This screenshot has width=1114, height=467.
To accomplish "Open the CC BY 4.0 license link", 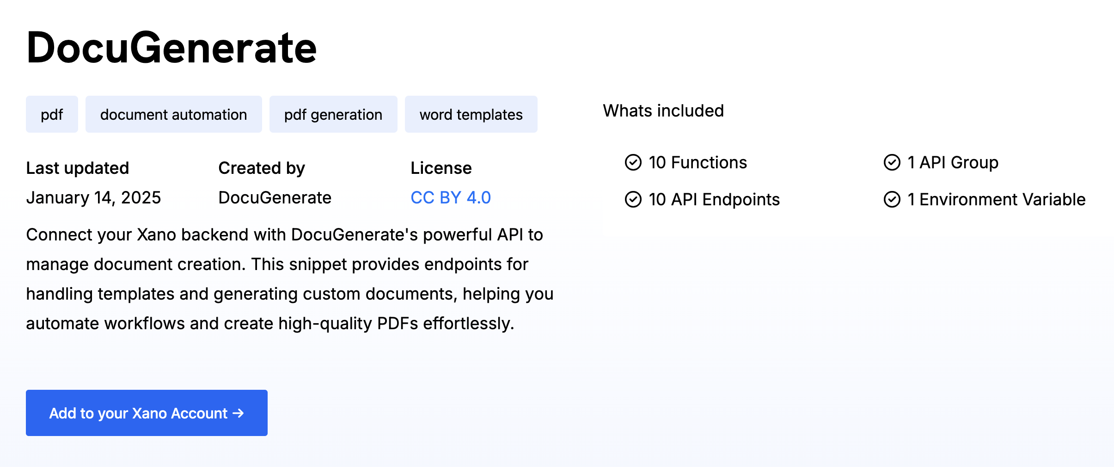I will pyautogui.click(x=451, y=198).
